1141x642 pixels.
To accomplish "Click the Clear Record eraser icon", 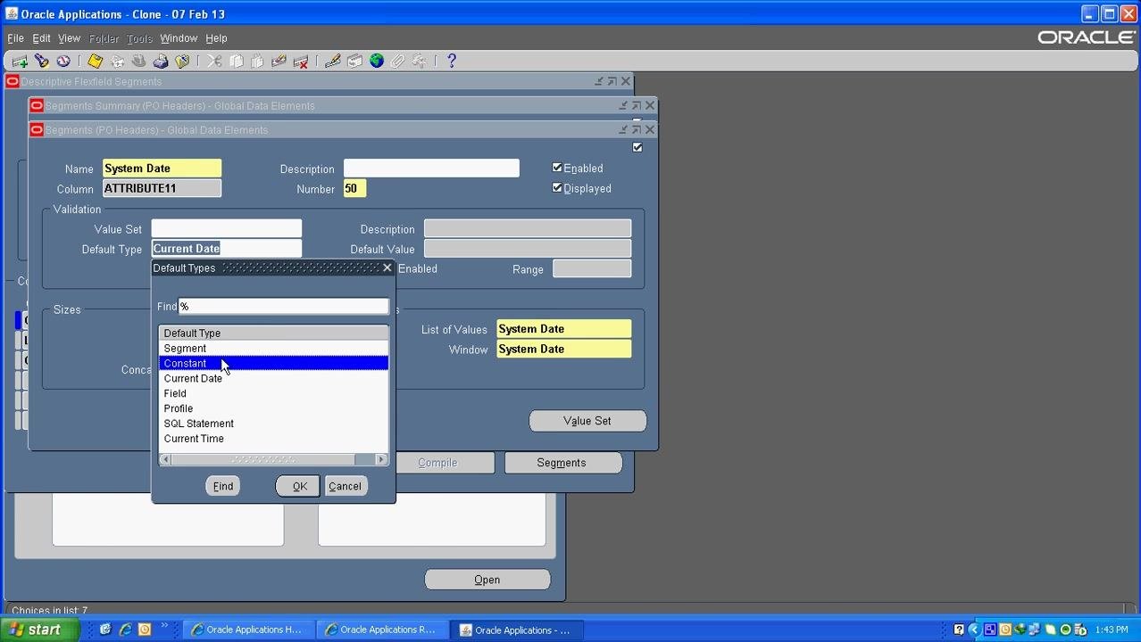I will [279, 62].
